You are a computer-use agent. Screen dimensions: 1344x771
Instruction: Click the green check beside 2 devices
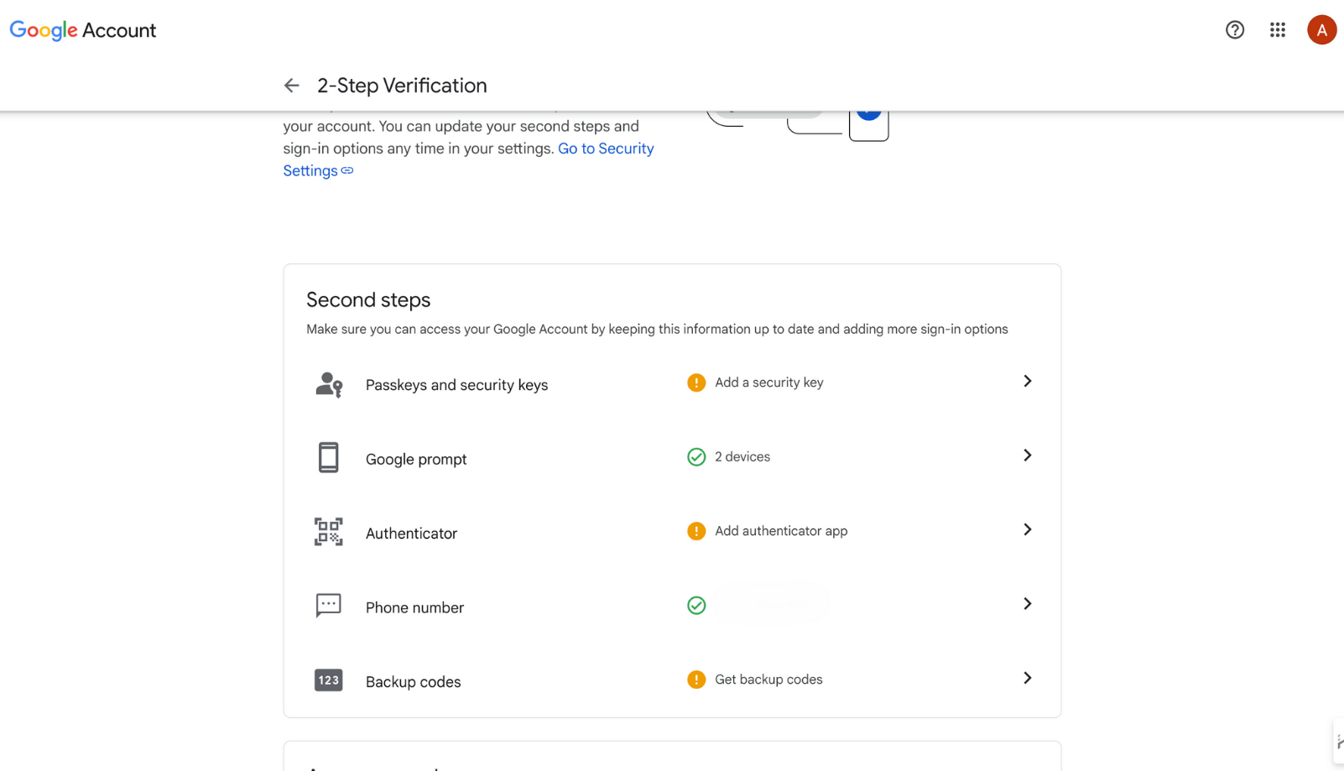coord(696,456)
